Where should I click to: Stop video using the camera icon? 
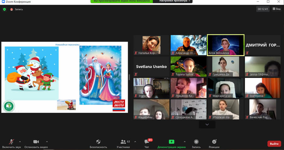point(36,142)
